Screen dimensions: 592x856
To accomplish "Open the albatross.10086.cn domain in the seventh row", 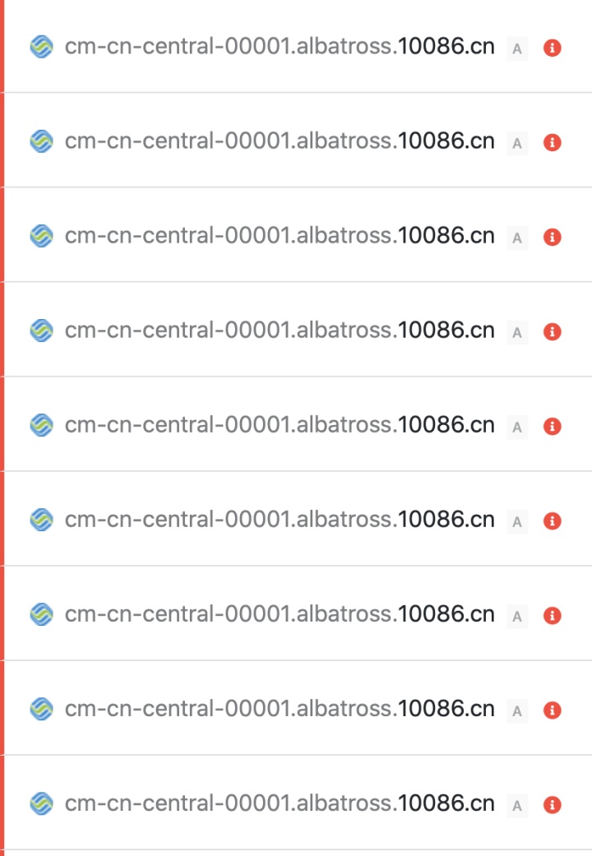I will coord(280,614).
